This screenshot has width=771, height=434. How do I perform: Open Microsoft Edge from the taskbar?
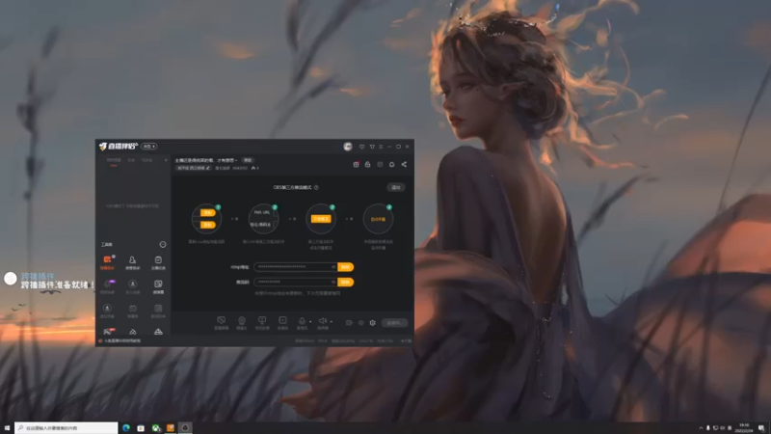[x=126, y=428]
